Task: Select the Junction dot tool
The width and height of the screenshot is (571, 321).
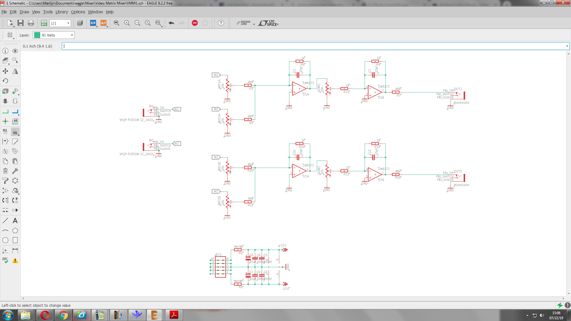Action: (5, 121)
